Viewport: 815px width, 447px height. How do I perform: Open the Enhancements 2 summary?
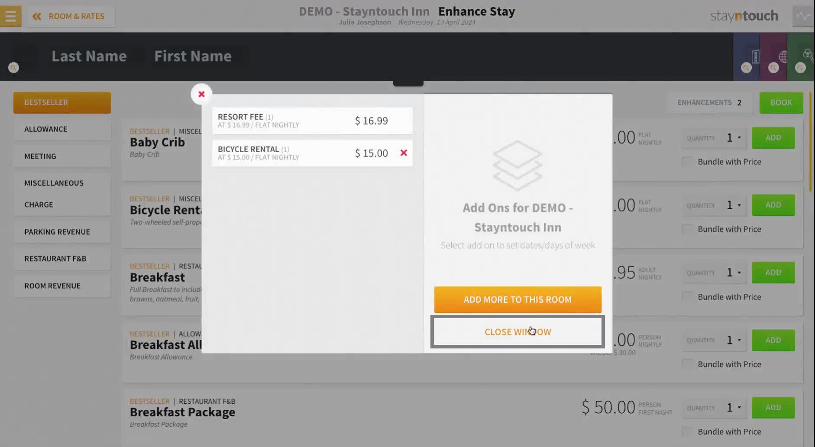[x=710, y=102]
